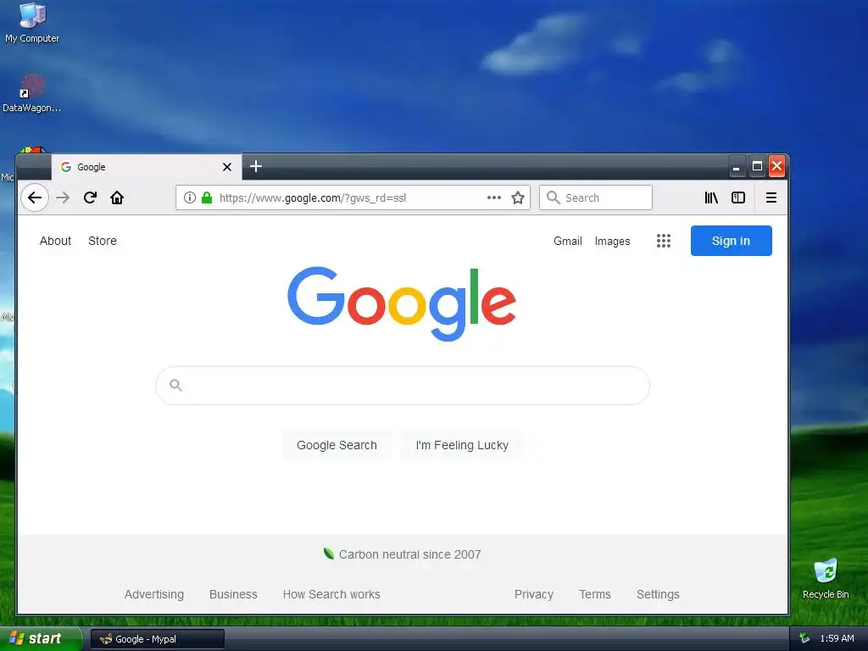Click I'm Feeling Lucky
This screenshot has width=868, height=651.
[x=462, y=445]
